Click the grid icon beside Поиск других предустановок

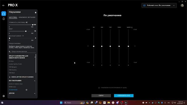(10, 77)
